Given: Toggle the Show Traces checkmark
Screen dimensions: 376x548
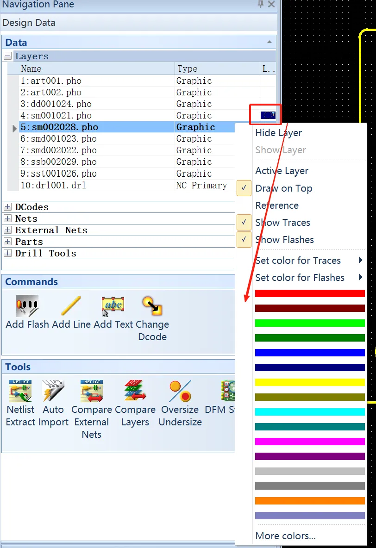Looking at the screenshot, I should 244,222.
